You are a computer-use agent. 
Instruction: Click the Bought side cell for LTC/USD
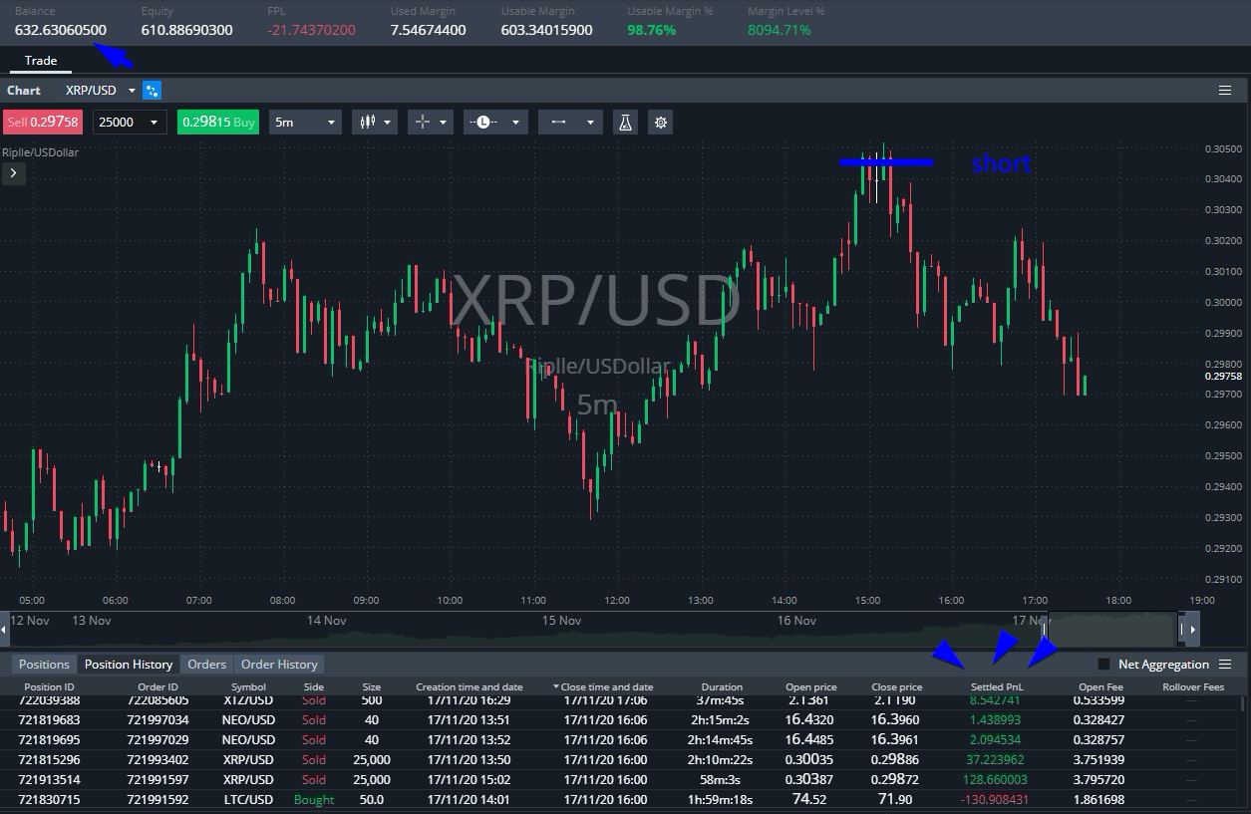[x=314, y=799]
